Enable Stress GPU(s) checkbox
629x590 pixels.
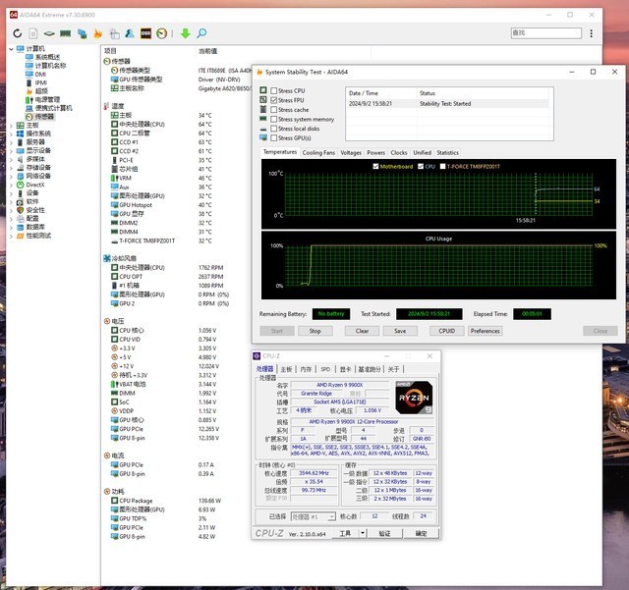pyautogui.click(x=274, y=137)
